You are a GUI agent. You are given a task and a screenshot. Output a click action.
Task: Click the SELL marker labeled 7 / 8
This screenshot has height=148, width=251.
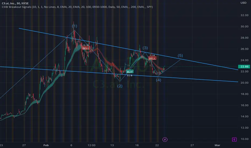point(152,59)
